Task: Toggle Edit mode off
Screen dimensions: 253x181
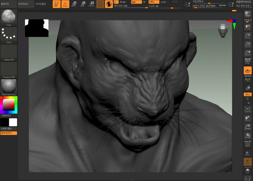Action: click(56, 4)
